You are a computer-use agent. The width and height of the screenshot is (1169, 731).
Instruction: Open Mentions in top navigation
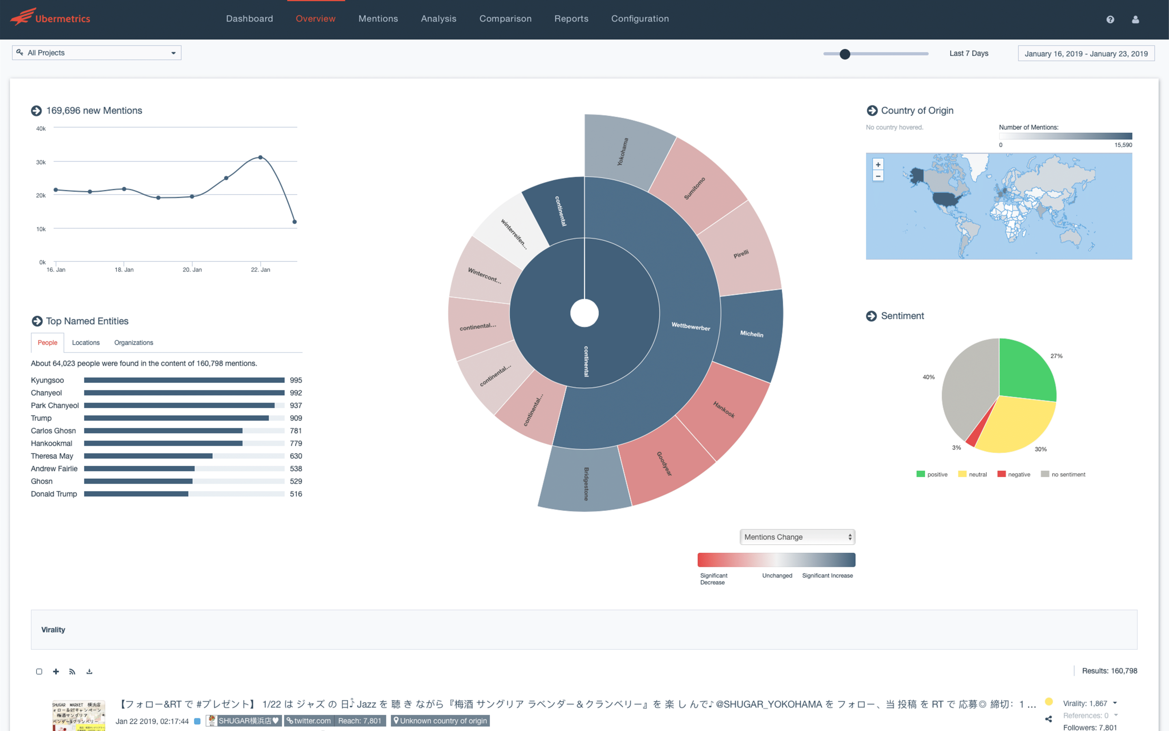[x=378, y=18]
